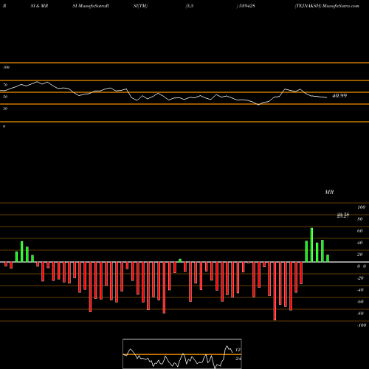Image resolution: width=369 pixels, height=369 pixels.
Task: Click the RSI axis label 0
Action: [4, 126]
